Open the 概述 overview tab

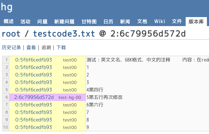click(x=8, y=21)
